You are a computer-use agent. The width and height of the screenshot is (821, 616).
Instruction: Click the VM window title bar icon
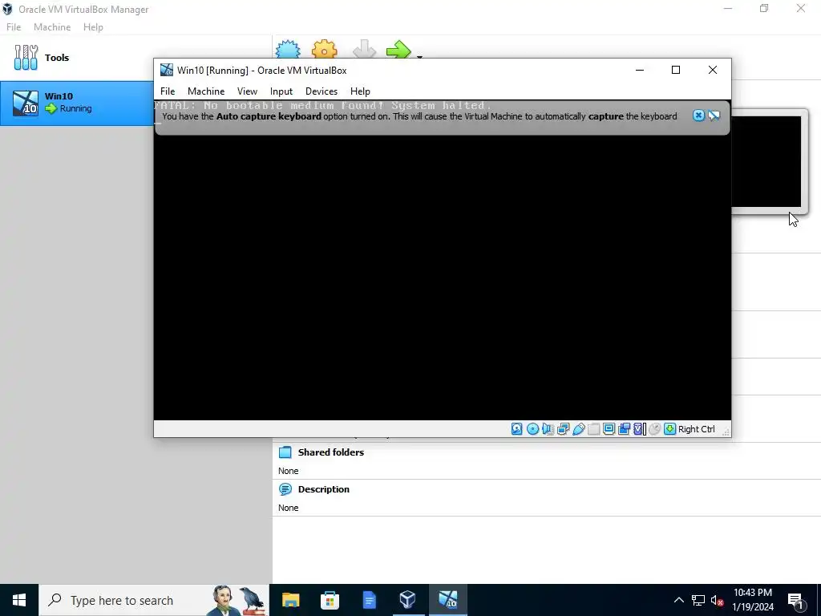(x=167, y=70)
